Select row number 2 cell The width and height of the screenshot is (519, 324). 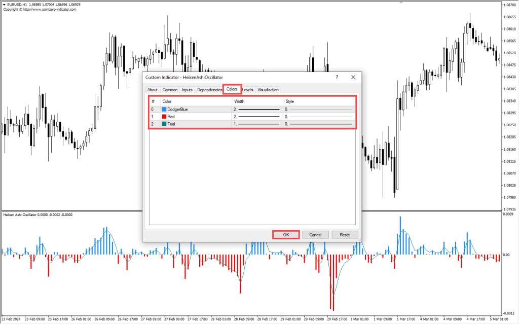coord(155,124)
